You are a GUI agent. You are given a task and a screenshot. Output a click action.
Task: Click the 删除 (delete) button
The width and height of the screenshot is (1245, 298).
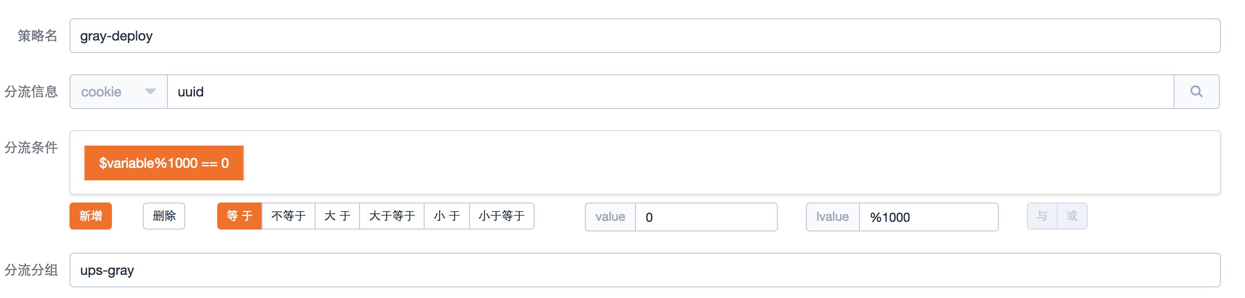point(164,217)
